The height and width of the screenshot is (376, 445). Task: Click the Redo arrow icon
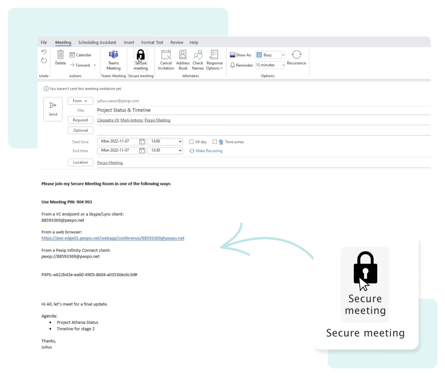pyautogui.click(x=44, y=61)
